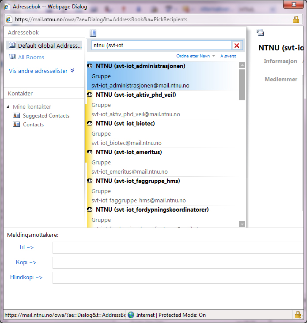Click the Internet zone globe icon
Image resolution: width=307 pixels, height=323 pixels.
(x=131, y=315)
